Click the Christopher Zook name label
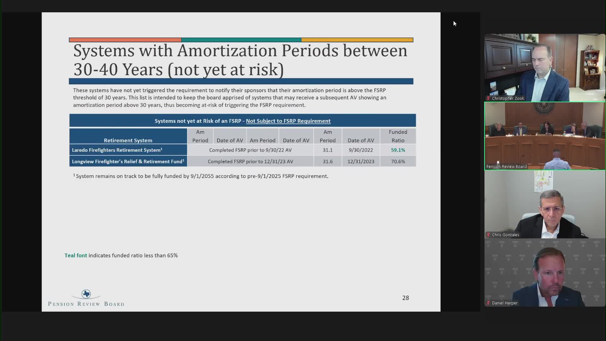Image resolution: width=606 pixels, height=341 pixels. coord(508,99)
